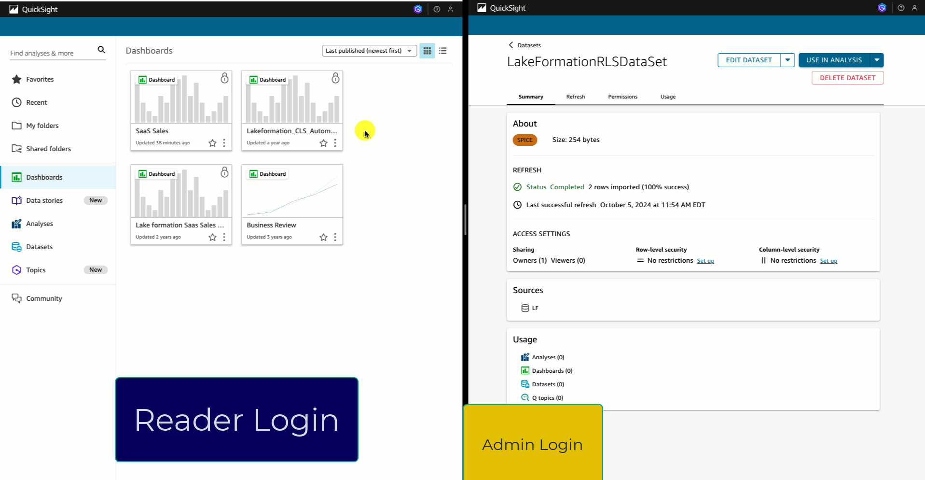925x480 pixels.
Task: Open help icon in reader window header
Action: pyautogui.click(x=437, y=9)
